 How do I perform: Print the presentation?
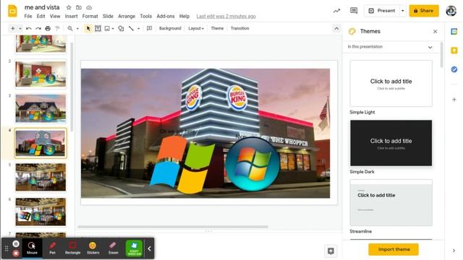click(48, 28)
